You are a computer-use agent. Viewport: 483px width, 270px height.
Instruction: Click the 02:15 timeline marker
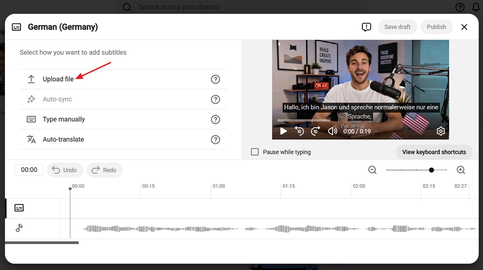click(x=429, y=186)
